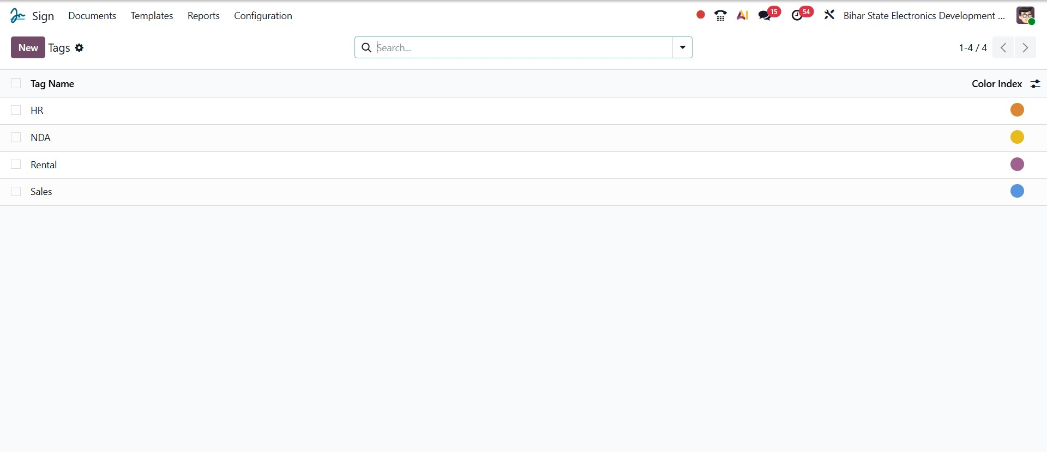Click the Sign app name

[43, 16]
